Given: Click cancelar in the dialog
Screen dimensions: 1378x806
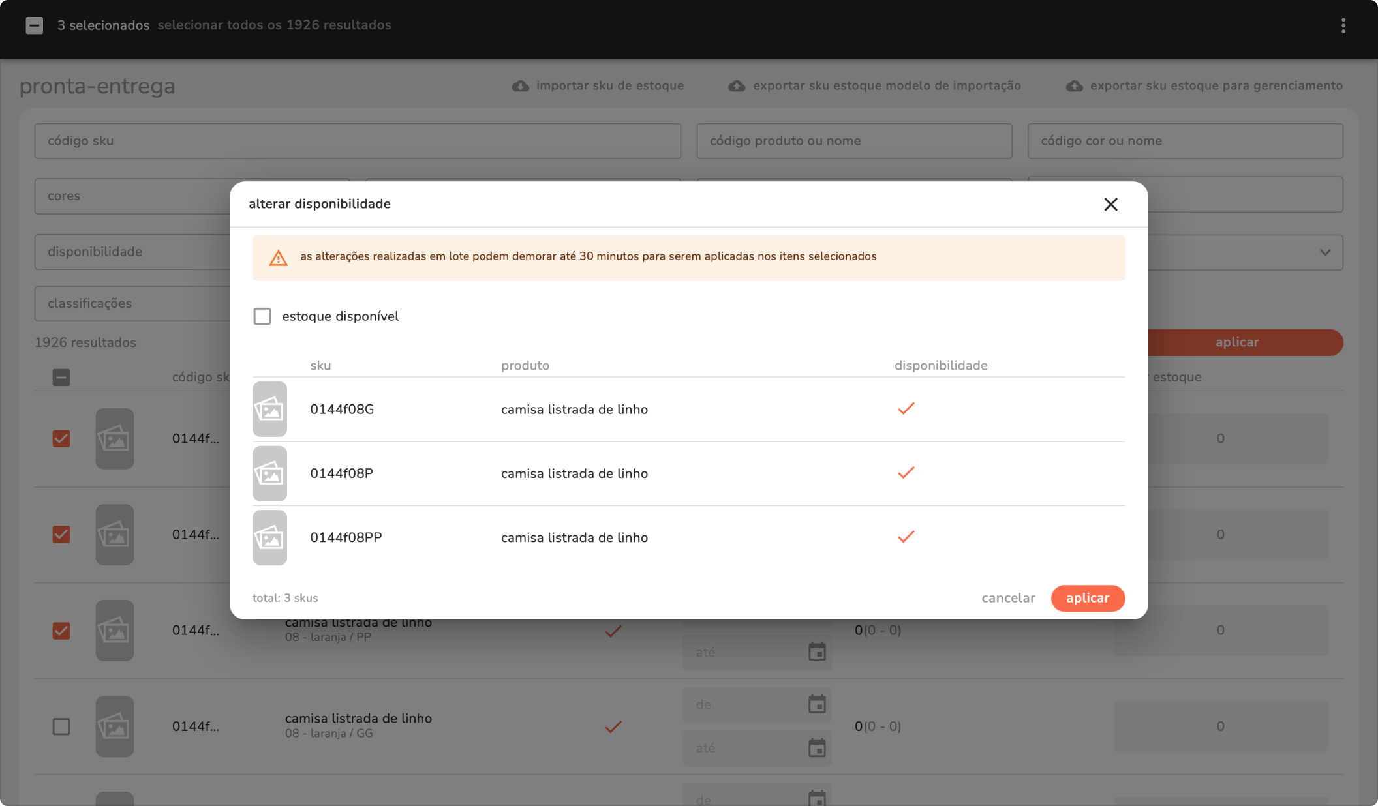Looking at the screenshot, I should 1008,598.
